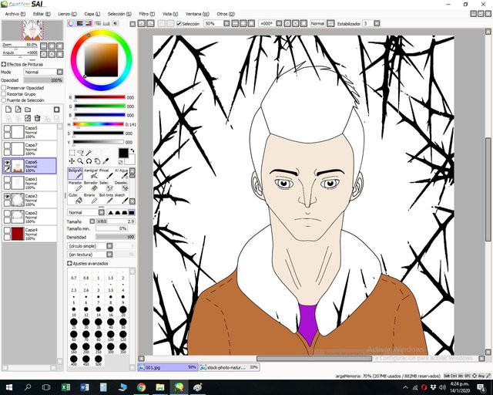Create a new normal layer
This screenshot has height=395, width=493.
click(x=8, y=110)
